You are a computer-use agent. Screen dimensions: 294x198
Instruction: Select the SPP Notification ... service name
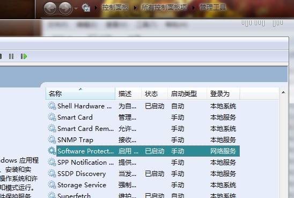85,163
